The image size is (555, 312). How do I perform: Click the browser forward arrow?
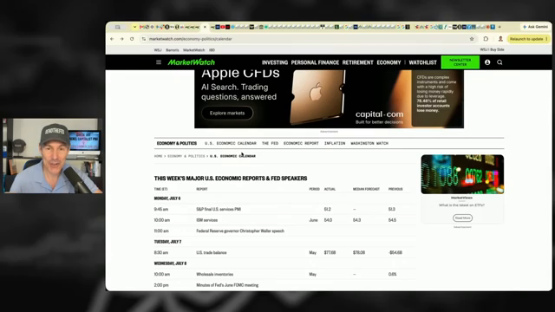tap(121, 39)
